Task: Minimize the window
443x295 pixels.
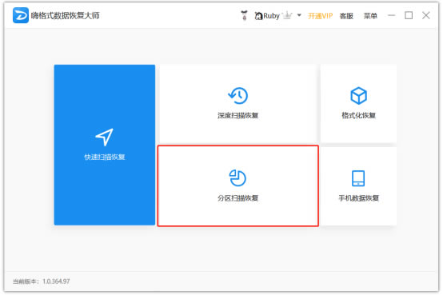Action: (x=392, y=15)
